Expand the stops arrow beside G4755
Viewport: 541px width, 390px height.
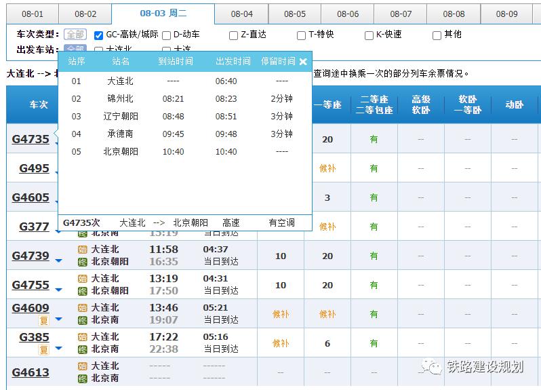(58, 290)
